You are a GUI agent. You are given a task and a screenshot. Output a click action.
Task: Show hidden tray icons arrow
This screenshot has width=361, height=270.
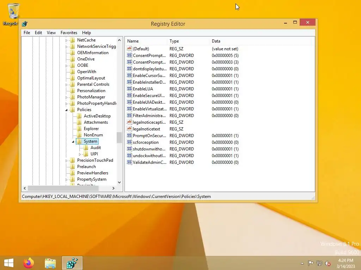[x=302, y=263]
